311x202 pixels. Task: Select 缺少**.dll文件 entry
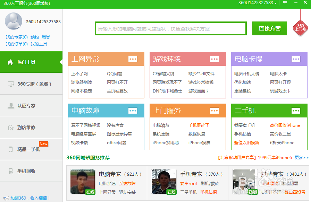coord(201,74)
